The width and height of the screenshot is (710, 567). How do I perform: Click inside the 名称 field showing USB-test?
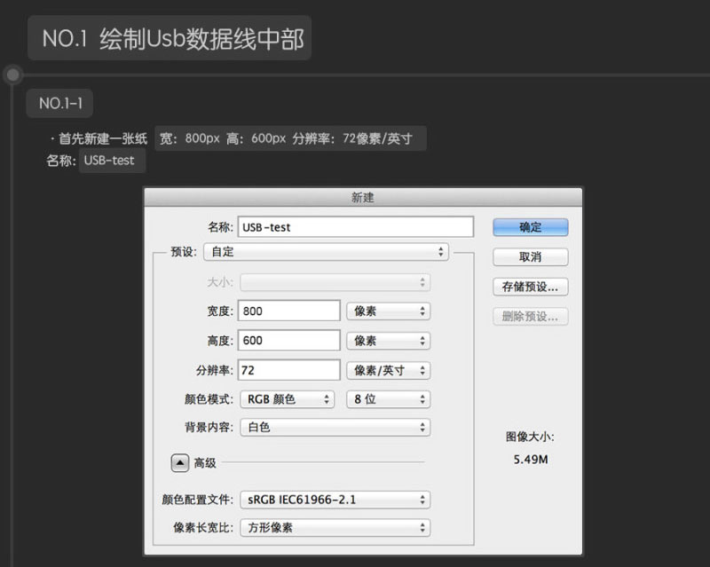[355, 226]
